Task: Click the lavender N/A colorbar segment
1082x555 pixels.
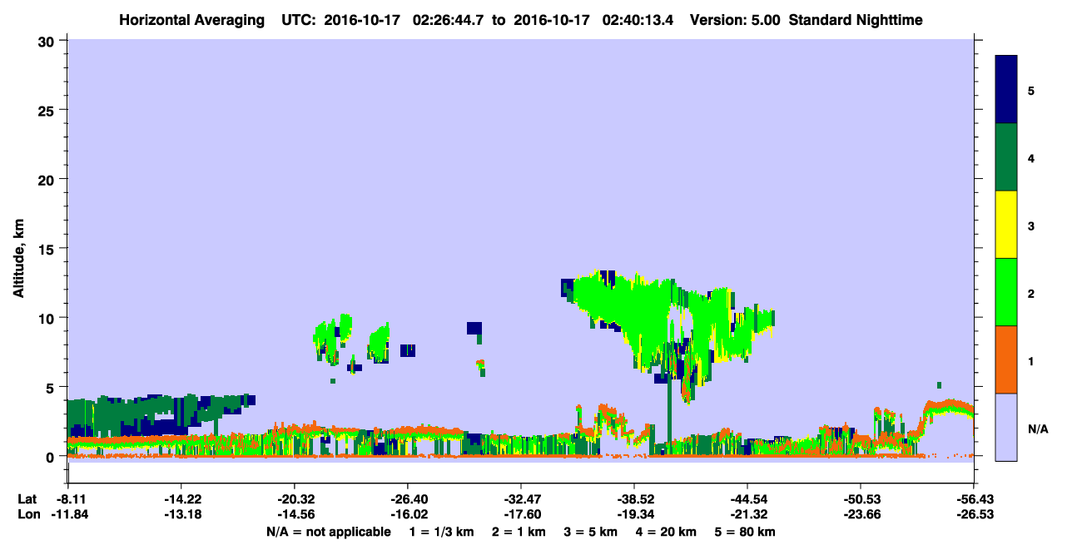Action: 1006,427
